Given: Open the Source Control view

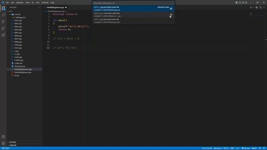Looking at the screenshot, I should pyautogui.click(x=3, y=22).
